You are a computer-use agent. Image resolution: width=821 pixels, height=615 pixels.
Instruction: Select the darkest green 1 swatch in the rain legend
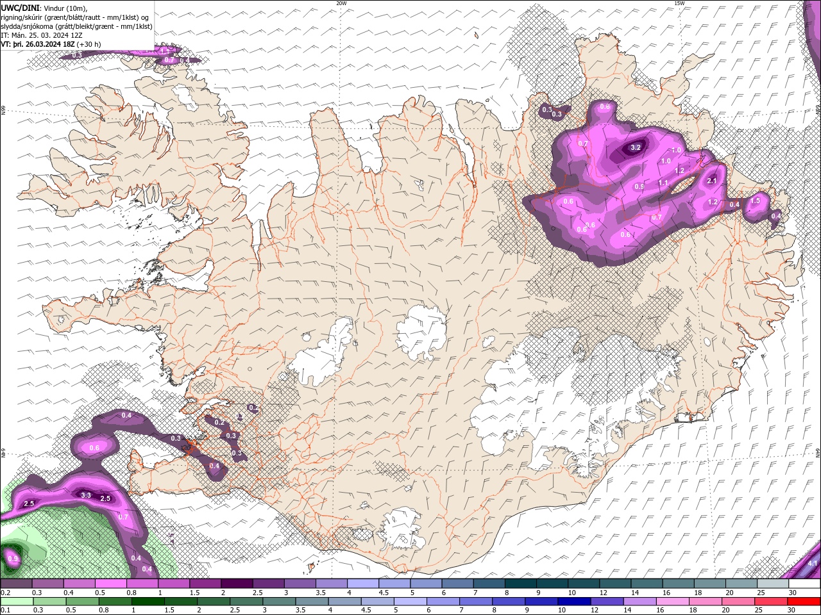point(148,602)
